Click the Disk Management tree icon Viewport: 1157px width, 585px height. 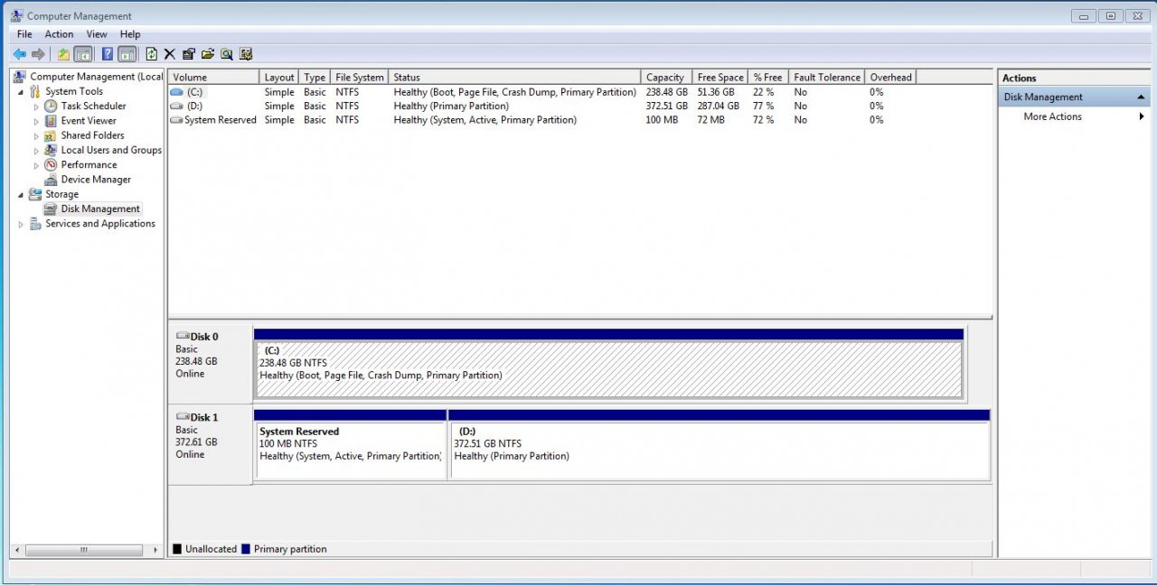tap(51, 209)
